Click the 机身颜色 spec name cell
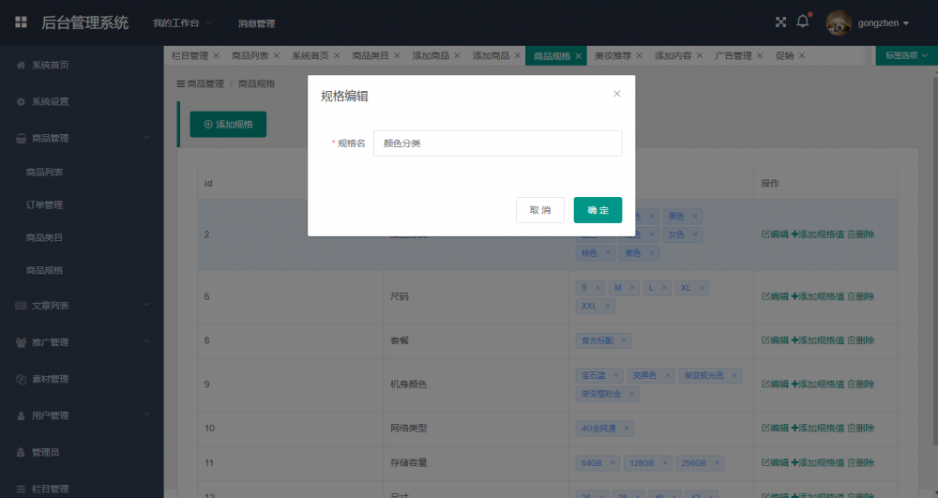The height and width of the screenshot is (498, 938). tap(476, 385)
